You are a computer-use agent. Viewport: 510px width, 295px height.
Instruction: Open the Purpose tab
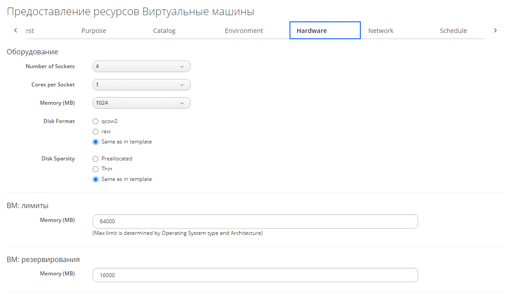(x=94, y=31)
